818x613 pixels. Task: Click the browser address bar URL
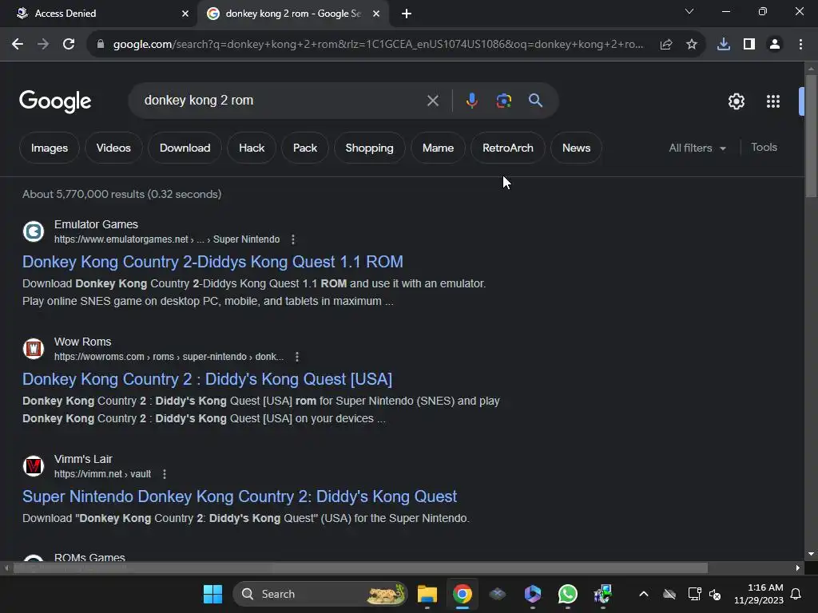point(378,45)
